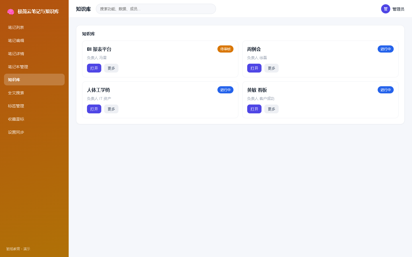Go to 笔记编辑 page
412x257 pixels.
point(34,41)
